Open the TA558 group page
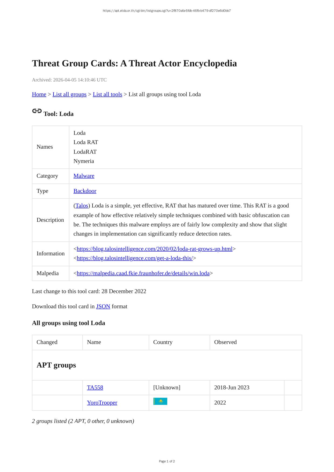This screenshot has width=334, height=472. click(x=95, y=388)
